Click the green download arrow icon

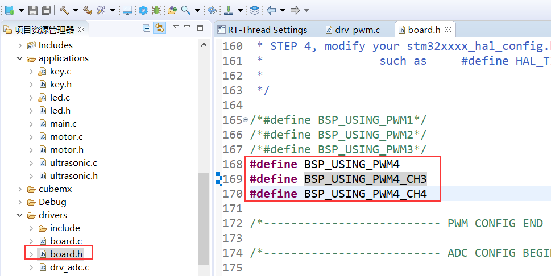point(229,10)
